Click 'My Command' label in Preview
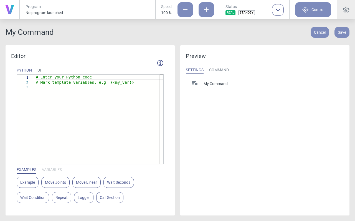The image size is (355, 221). (215, 84)
